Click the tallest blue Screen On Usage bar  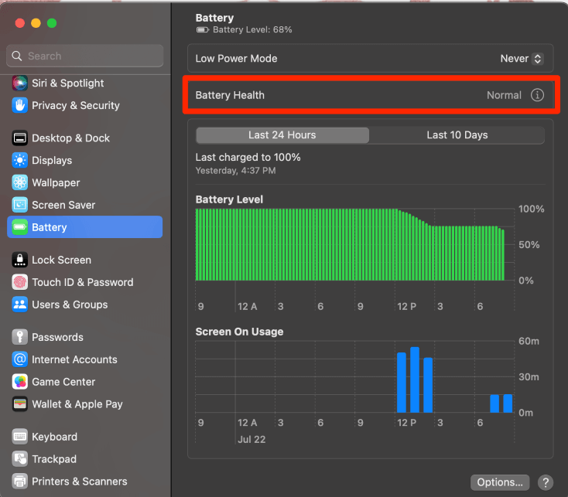click(415, 380)
